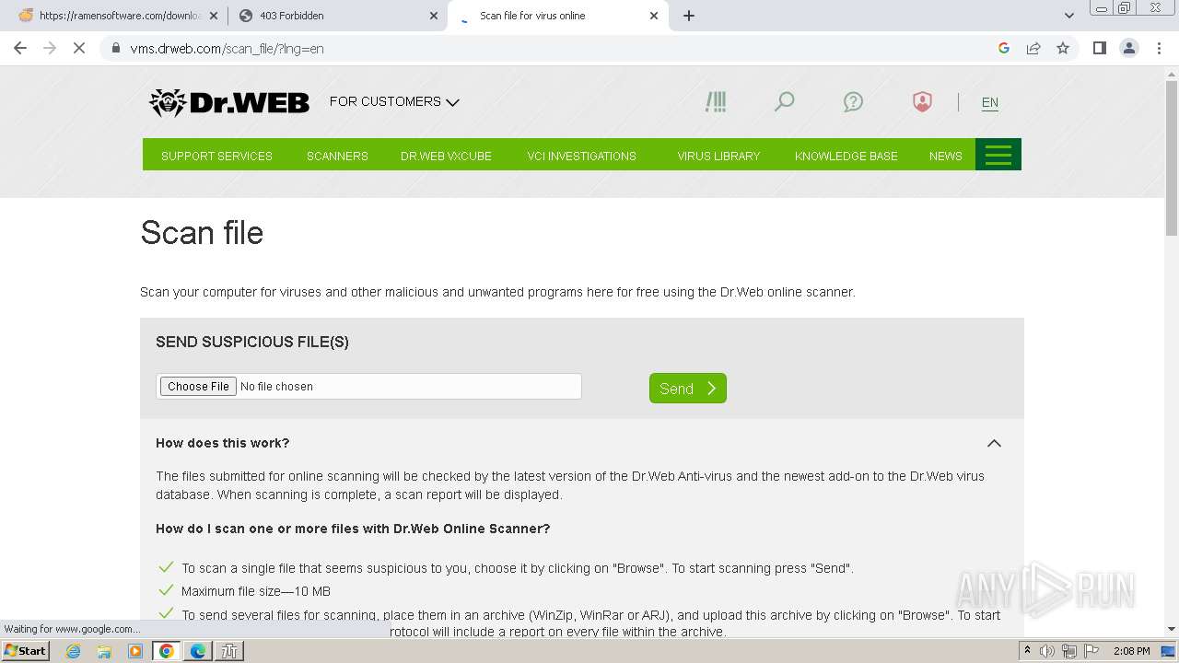Click the Dr.WEB logo
The image size is (1179, 663).
[229, 102]
